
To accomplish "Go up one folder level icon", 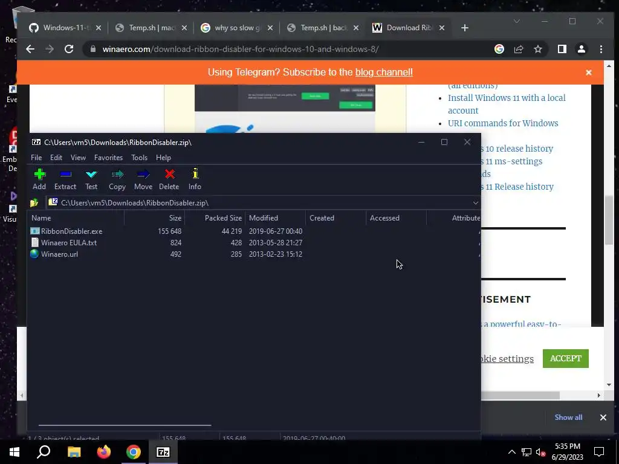I will click(34, 203).
